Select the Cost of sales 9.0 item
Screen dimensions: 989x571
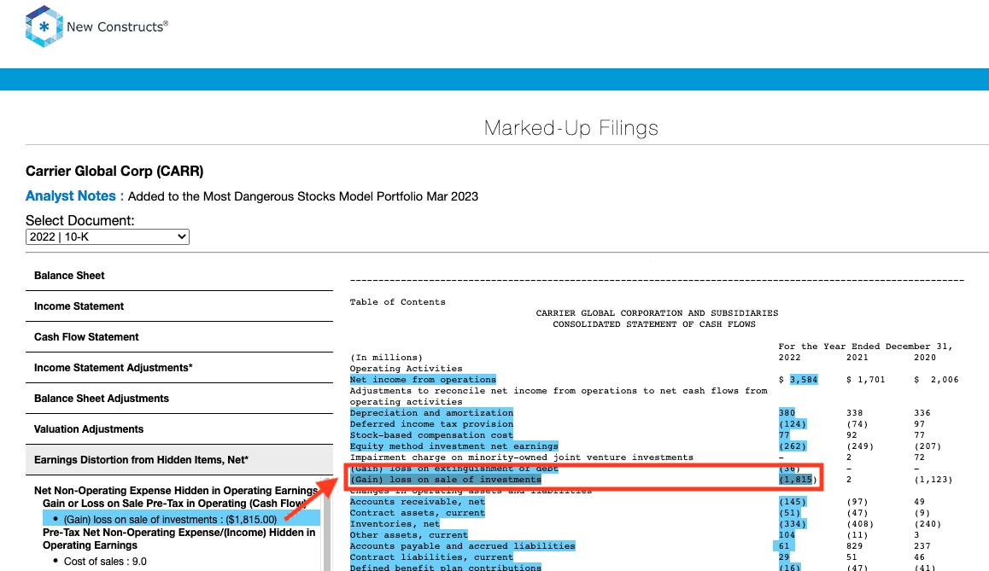tap(105, 561)
